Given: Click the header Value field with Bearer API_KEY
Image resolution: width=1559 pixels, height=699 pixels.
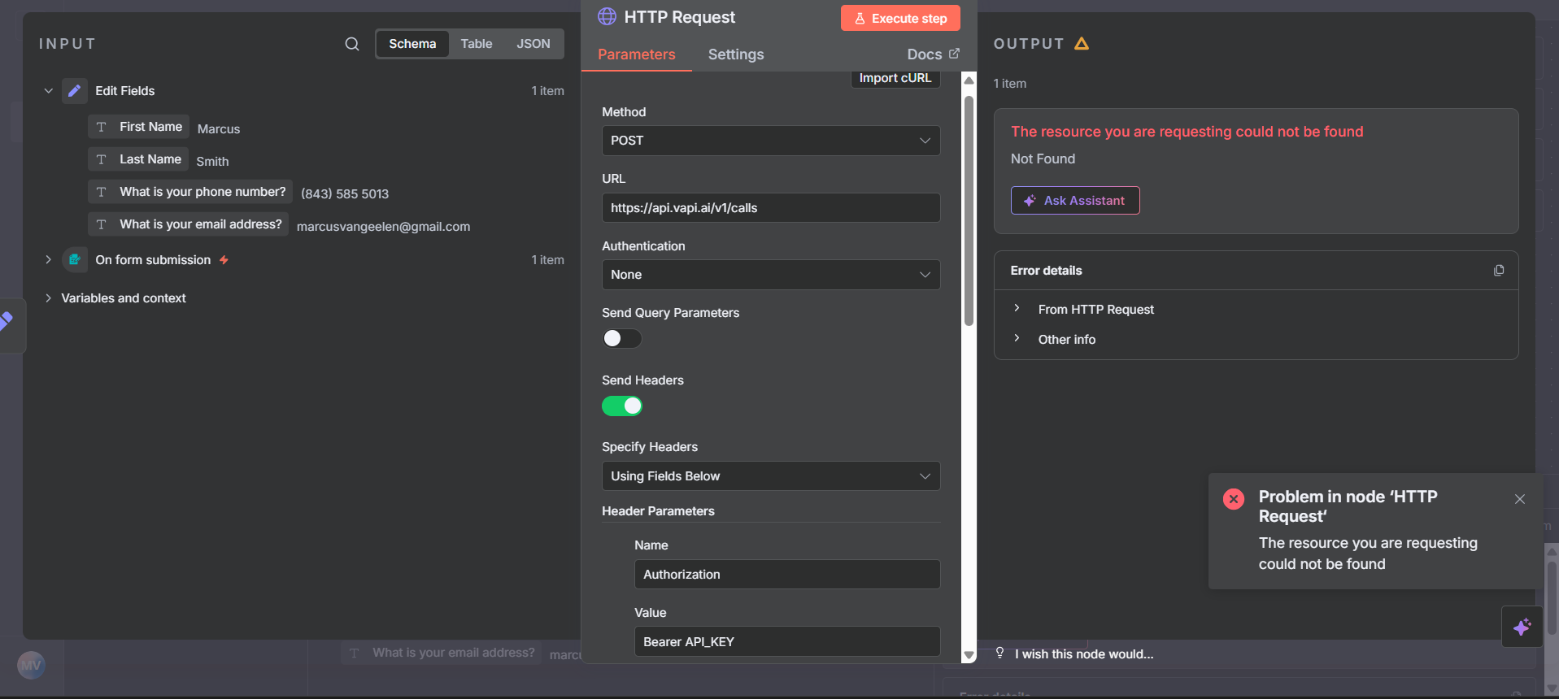Looking at the screenshot, I should (787, 642).
